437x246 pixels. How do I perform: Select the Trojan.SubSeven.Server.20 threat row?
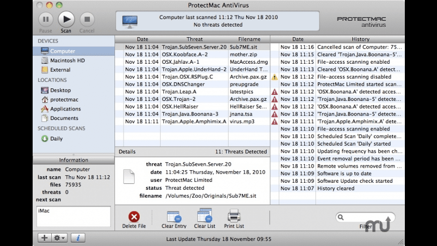(192, 47)
